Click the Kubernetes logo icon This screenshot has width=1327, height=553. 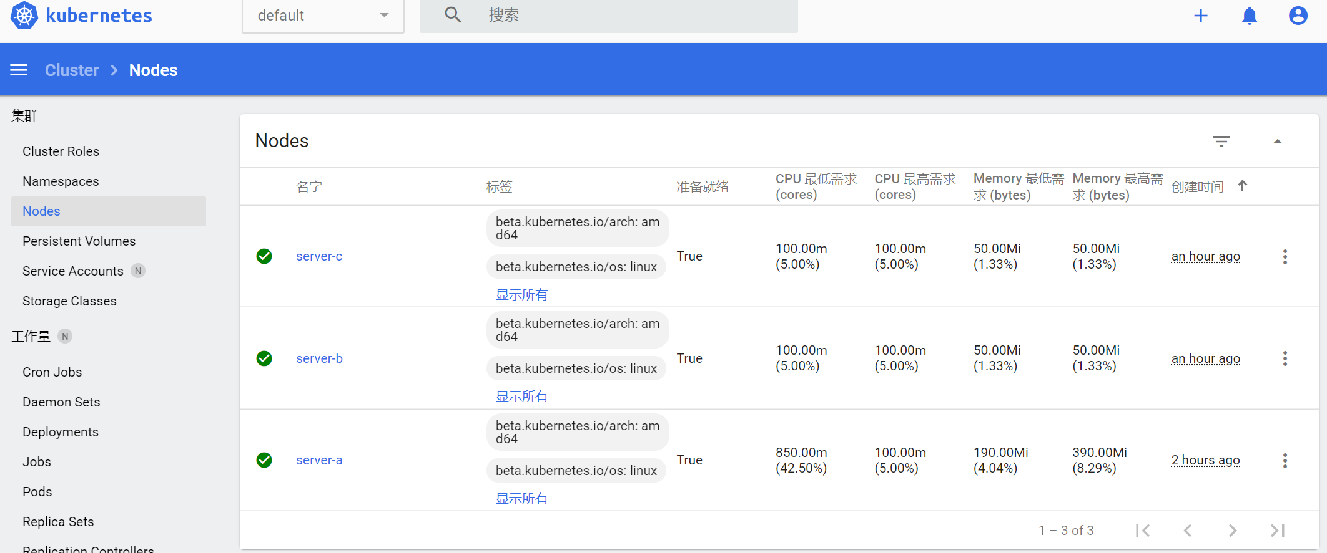tap(24, 16)
